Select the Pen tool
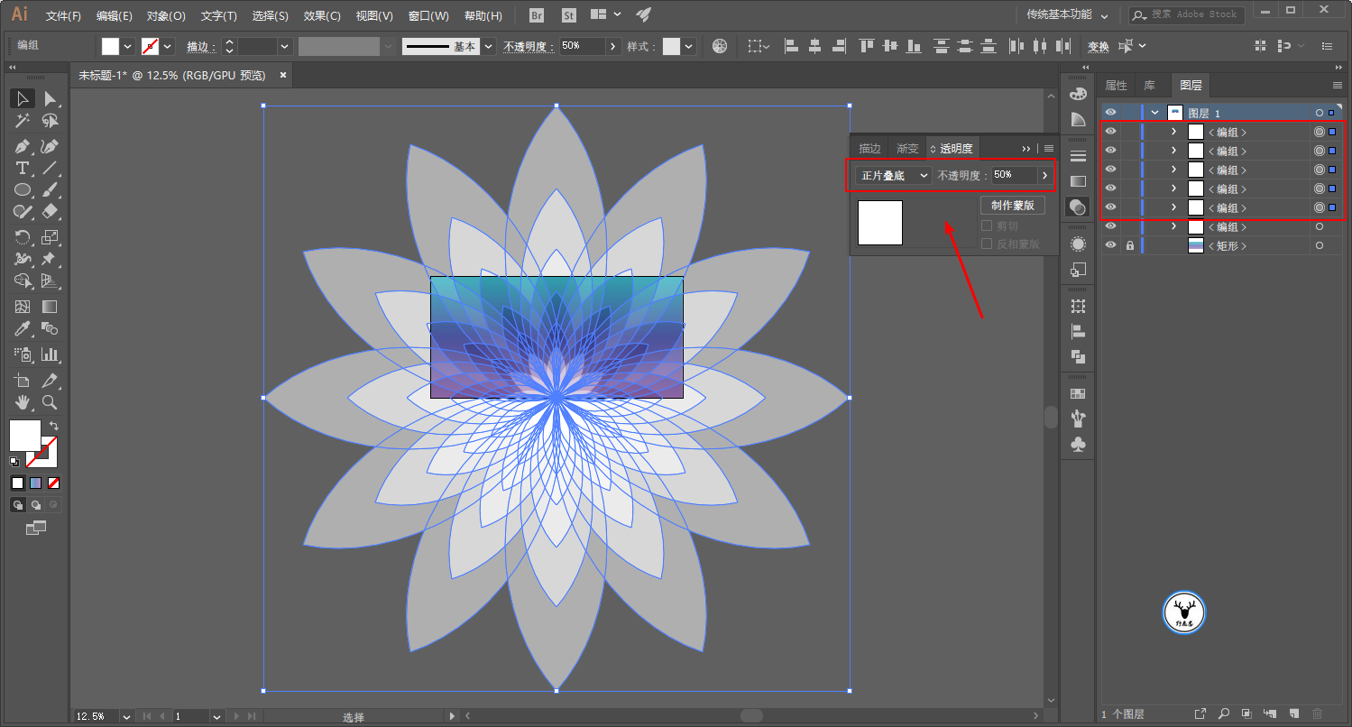Viewport: 1352px width, 727px height. click(23, 146)
